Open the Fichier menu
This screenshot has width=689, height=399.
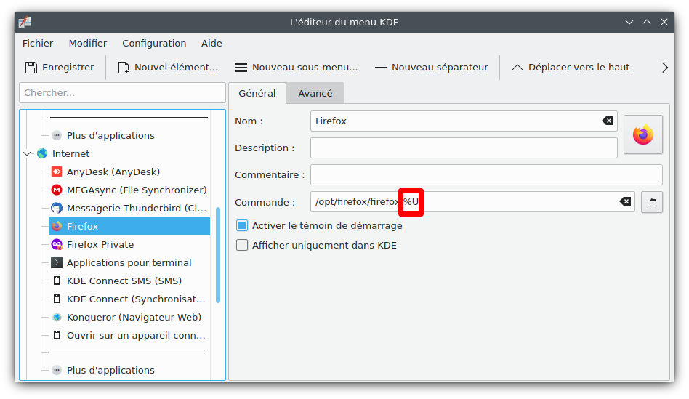pos(38,43)
